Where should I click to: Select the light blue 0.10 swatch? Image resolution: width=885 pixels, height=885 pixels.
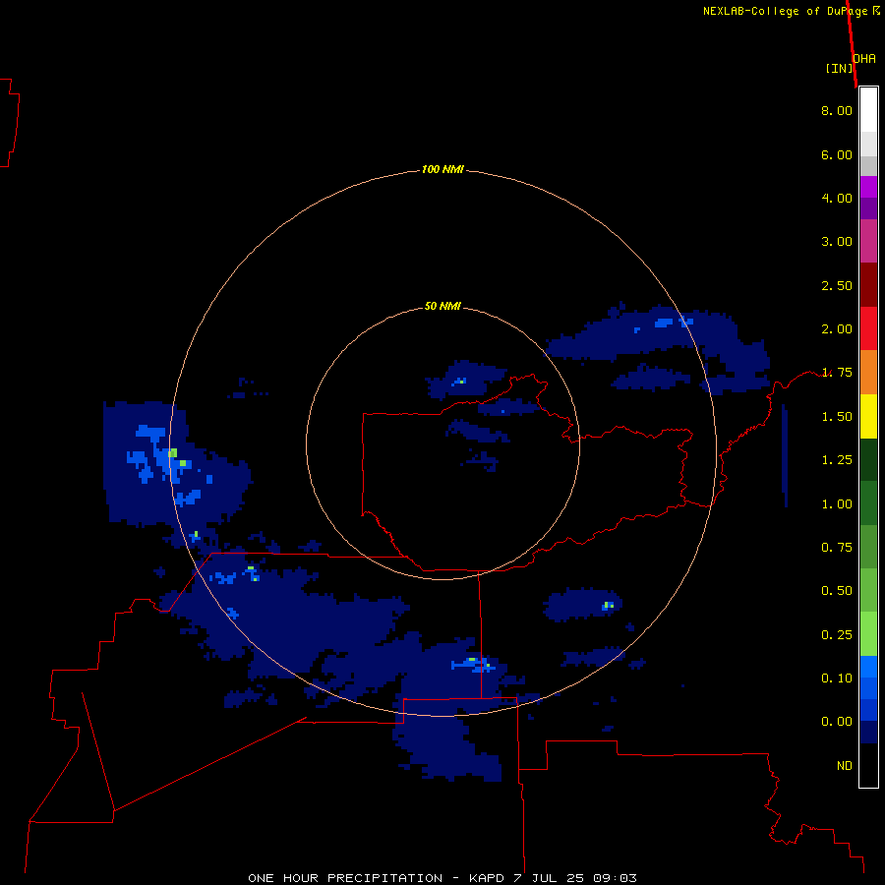click(868, 667)
